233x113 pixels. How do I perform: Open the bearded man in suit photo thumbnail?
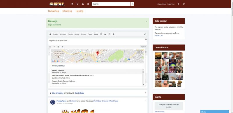click(165, 55)
